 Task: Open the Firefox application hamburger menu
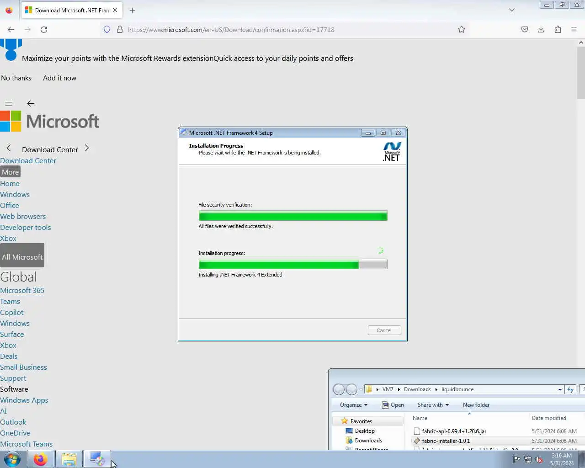tap(574, 29)
